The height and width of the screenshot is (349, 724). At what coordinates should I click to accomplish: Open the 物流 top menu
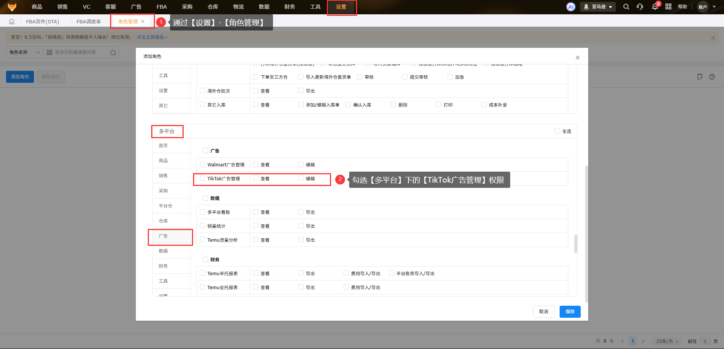pyautogui.click(x=238, y=7)
